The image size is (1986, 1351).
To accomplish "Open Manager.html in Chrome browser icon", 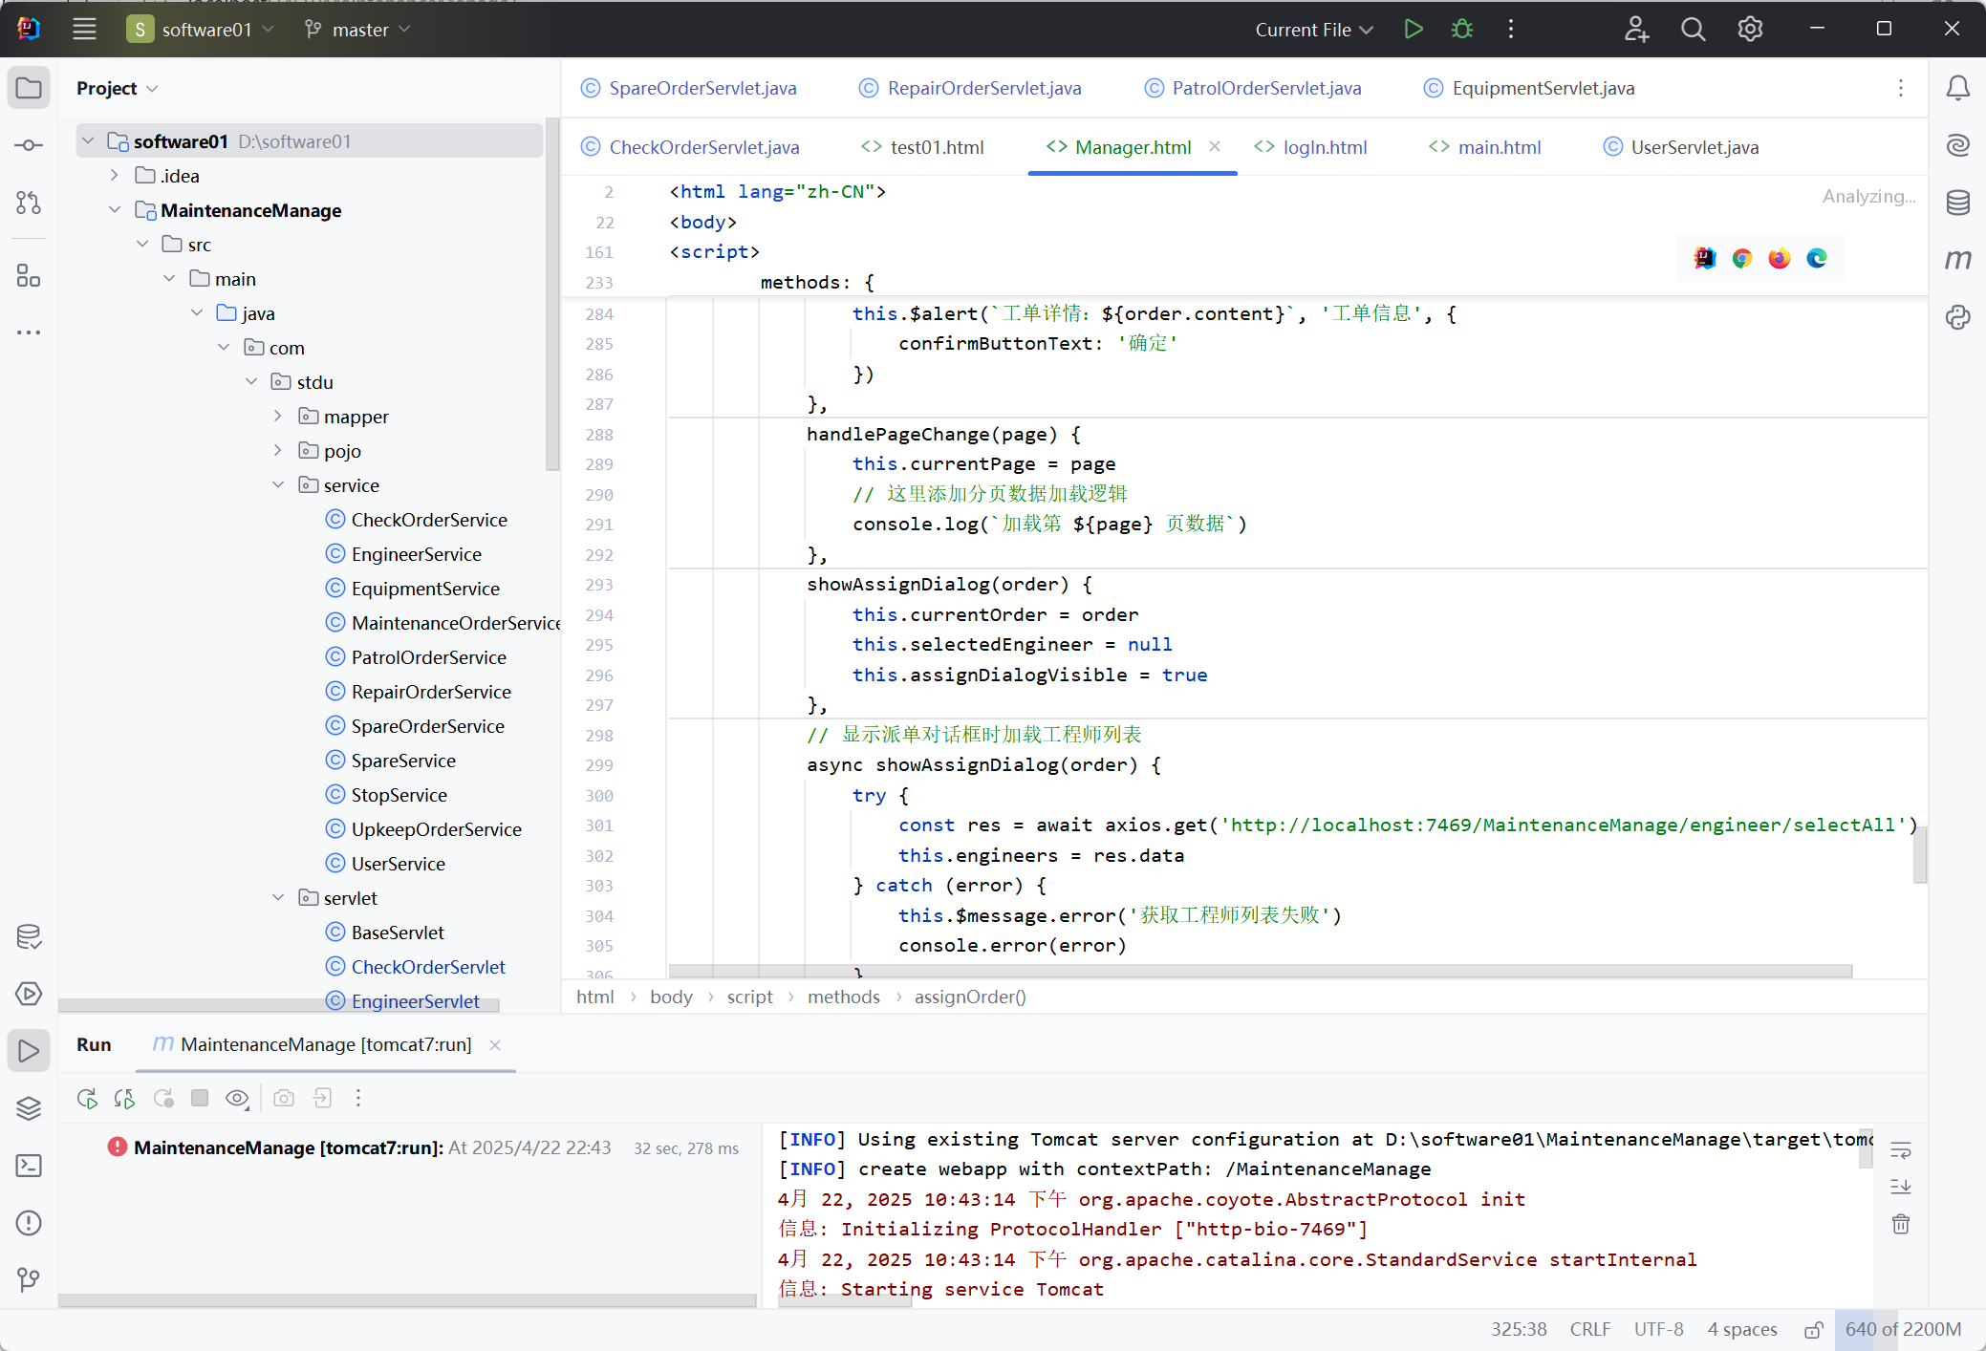I will click(x=1741, y=259).
